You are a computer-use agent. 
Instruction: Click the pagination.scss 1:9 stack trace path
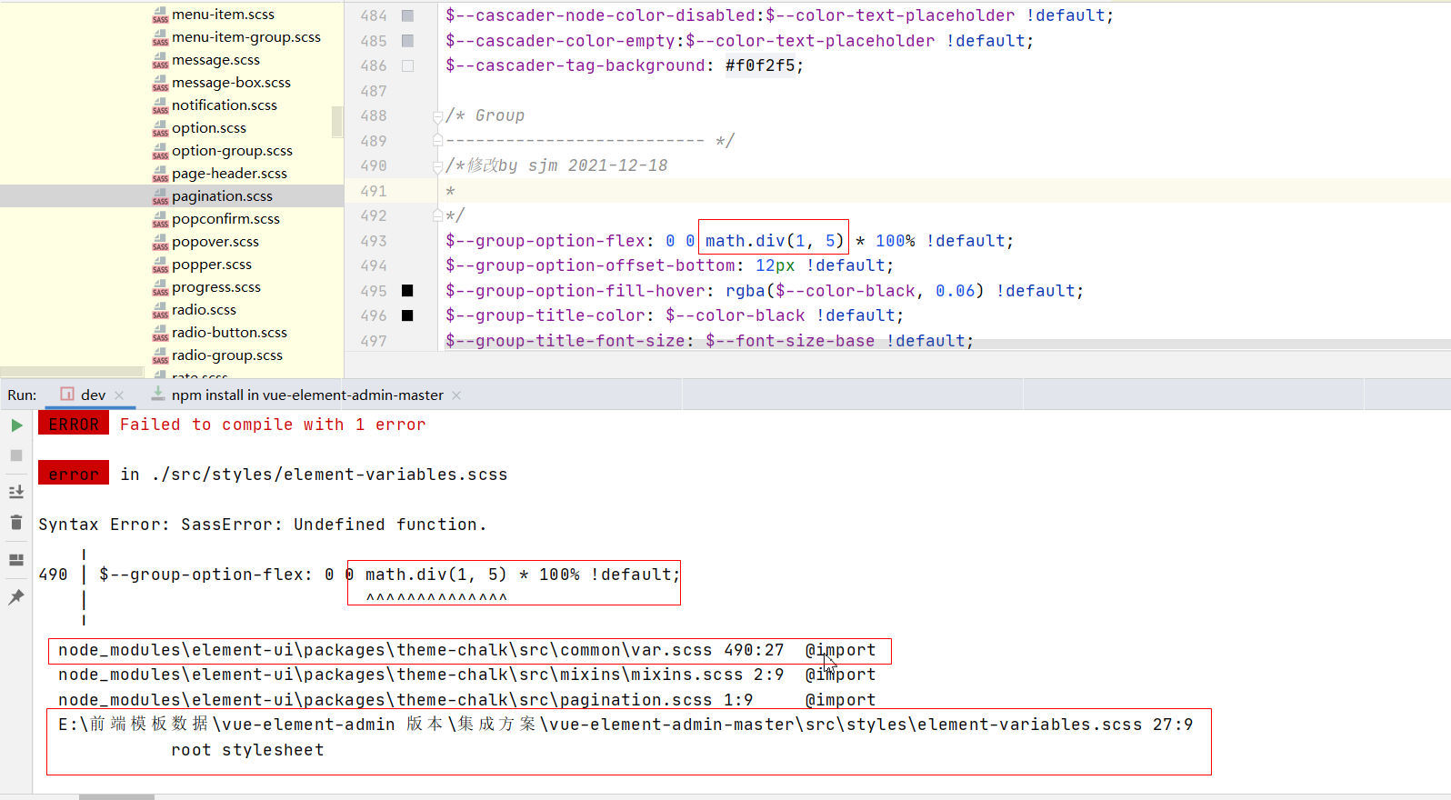tap(405, 700)
